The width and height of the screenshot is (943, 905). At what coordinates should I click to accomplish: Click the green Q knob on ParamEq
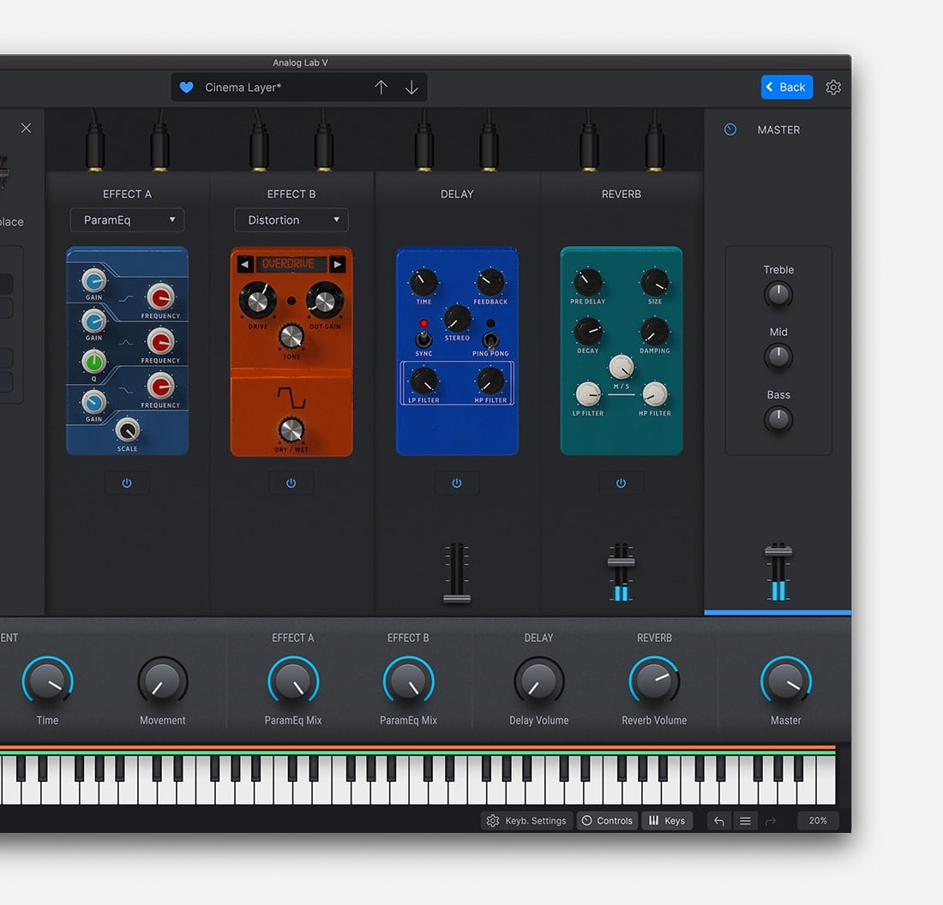(93, 362)
